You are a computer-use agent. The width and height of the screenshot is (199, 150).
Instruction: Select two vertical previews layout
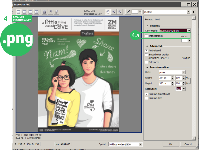24,12
